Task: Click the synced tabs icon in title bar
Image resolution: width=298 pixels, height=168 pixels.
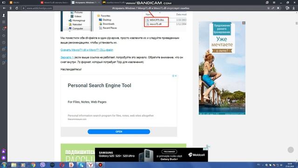Action: 267,2
